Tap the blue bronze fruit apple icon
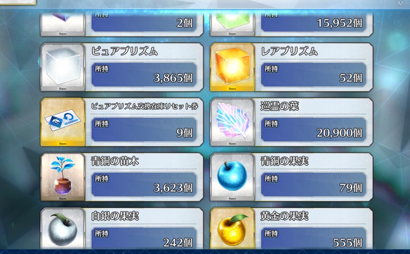 [232, 177]
